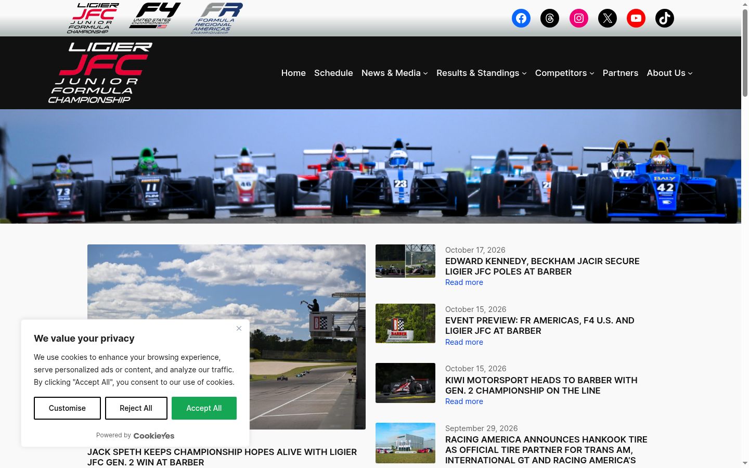Open the TikTok social icon
The image size is (749, 468).
pyautogui.click(x=665, y=18)
